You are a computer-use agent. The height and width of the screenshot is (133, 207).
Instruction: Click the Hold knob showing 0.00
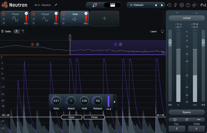click(x=84, y=101)
